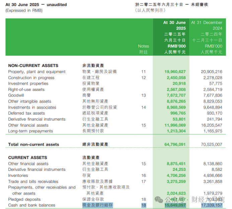Click 'Cash and bank balances' row label
The height and width of the screenshot is (209, 232).
31,205
